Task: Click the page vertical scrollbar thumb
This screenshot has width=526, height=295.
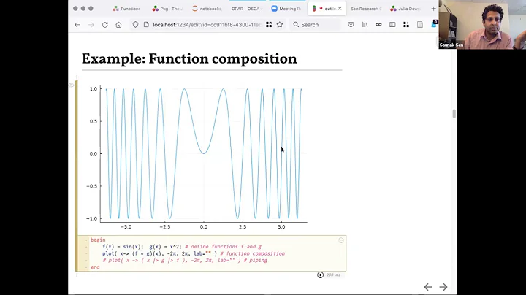Action: tap(454, 114)
